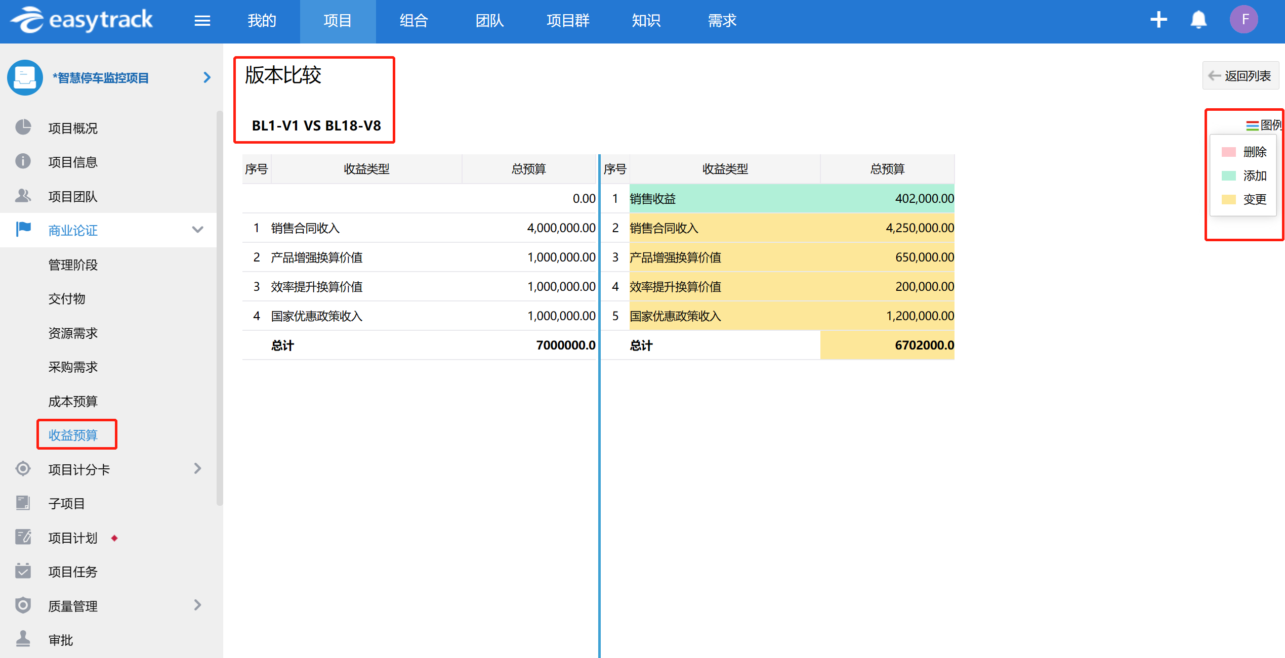This screenshot has height=658, width=1285.
Task: Expand the 质量管理 submenu arrow
Action: pos(197,605)
